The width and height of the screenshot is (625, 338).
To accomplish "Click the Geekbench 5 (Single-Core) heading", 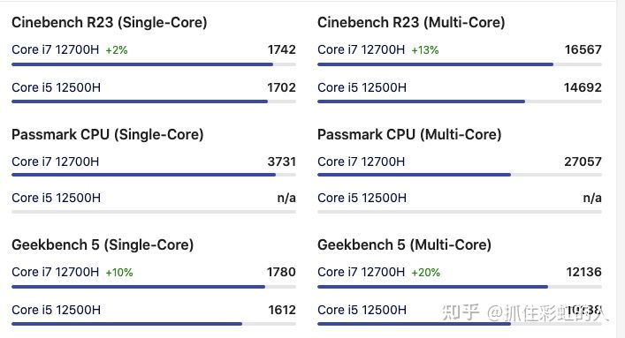I will [103, 245].
